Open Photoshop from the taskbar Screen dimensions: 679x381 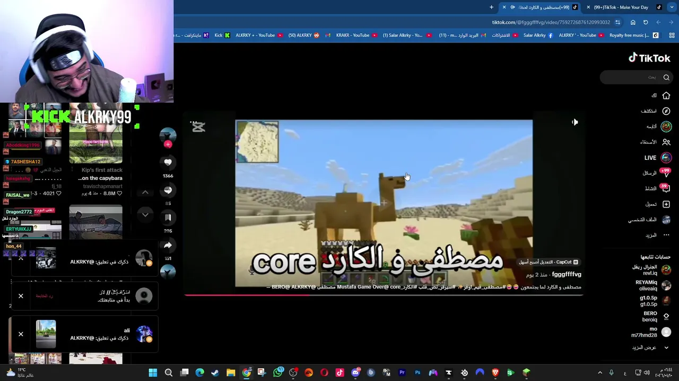point(417,373)
